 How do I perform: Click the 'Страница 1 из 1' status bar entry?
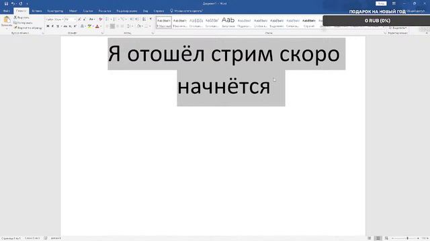click(x=11, y=238)
